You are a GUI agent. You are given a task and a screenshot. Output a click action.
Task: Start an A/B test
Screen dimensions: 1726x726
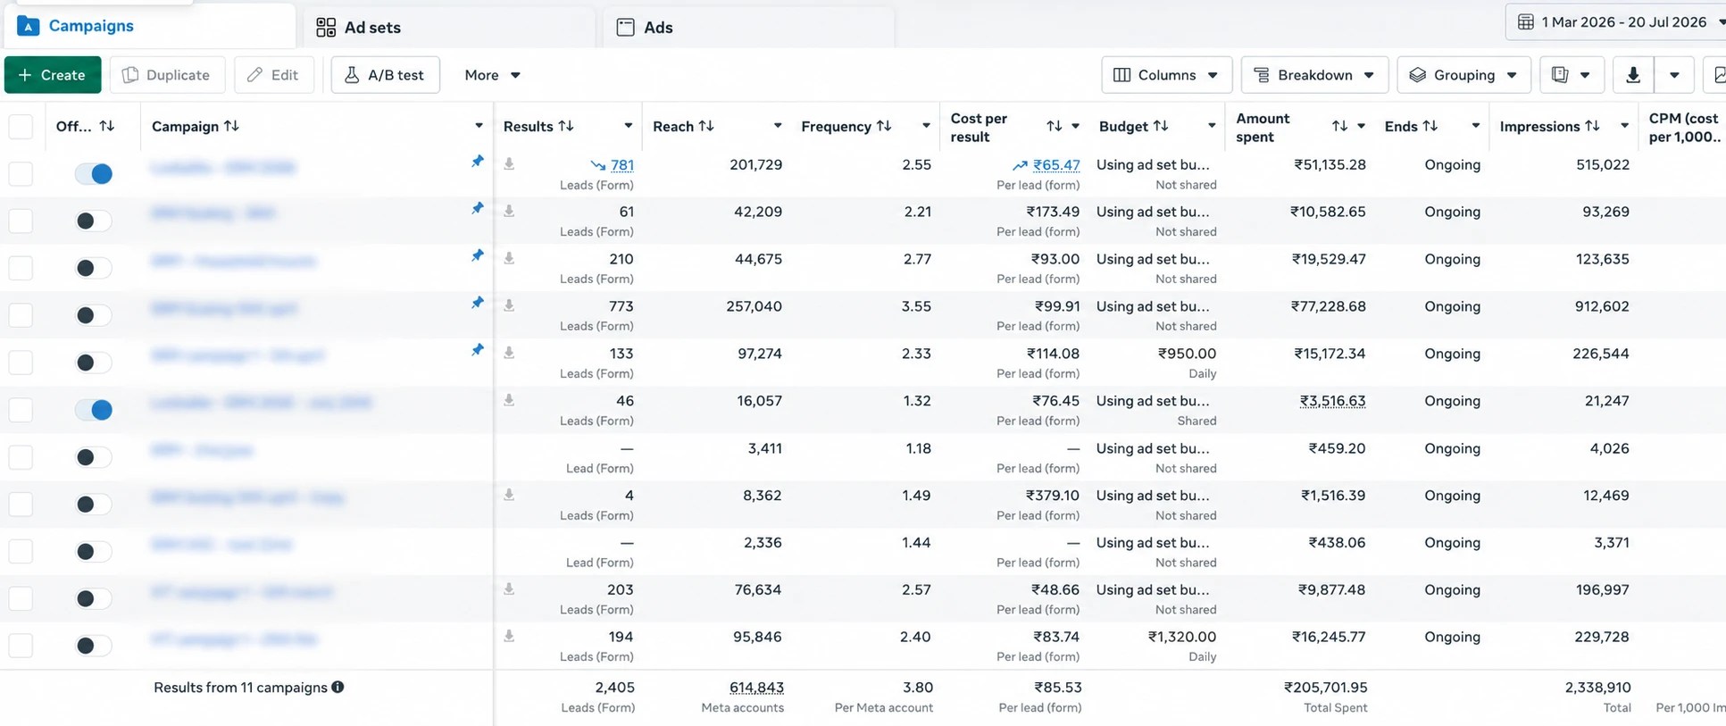tap(385, 75)
